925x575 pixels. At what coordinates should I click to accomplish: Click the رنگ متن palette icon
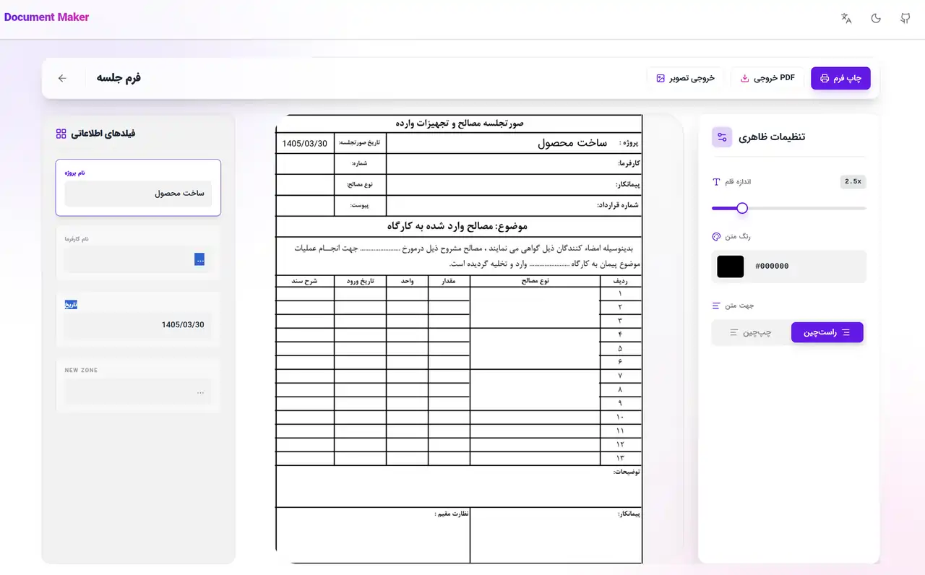pyautogui.click(x=717, y=236)
